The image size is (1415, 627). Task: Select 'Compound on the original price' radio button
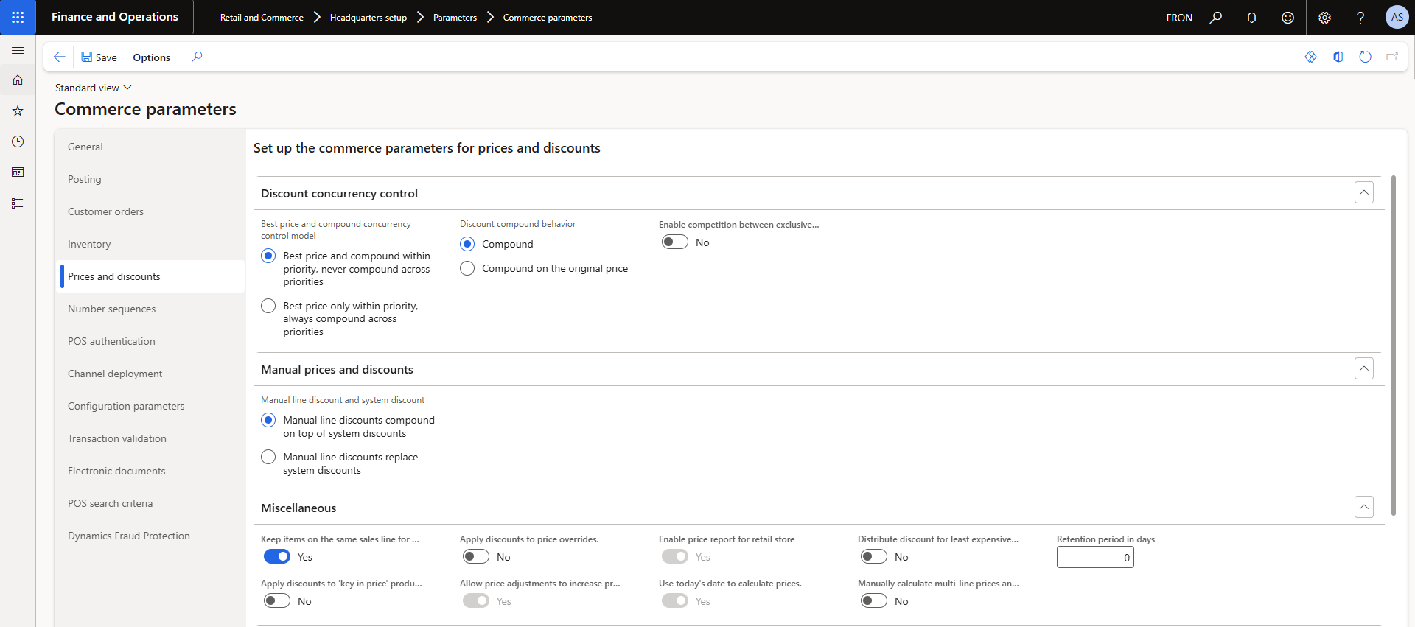(467, 269)
